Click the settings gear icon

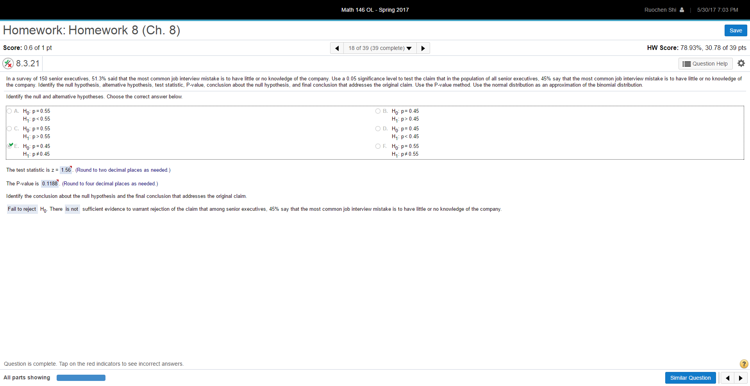click(741, 63)
